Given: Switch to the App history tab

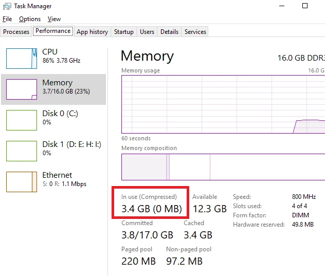Looking at the screenshot, I should (93, 32).
